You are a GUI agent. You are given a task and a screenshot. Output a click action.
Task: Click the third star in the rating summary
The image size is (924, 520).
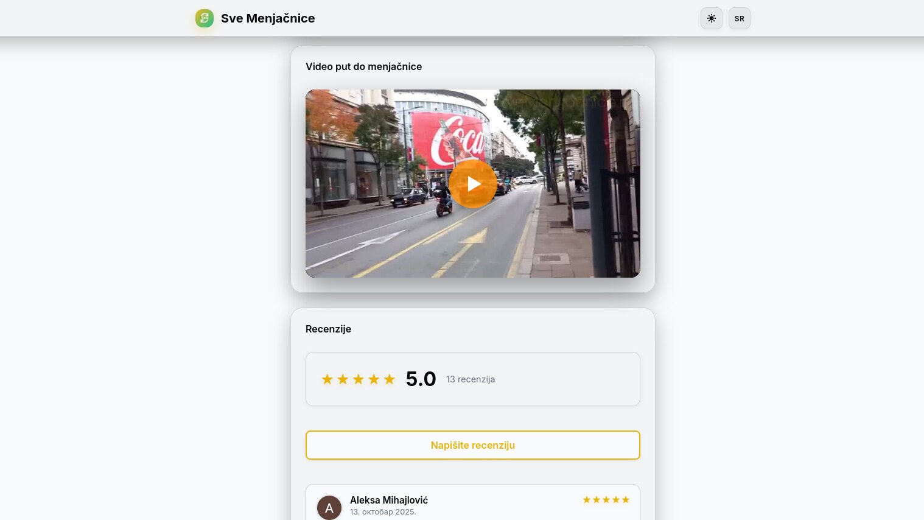[x=359, y=379]
